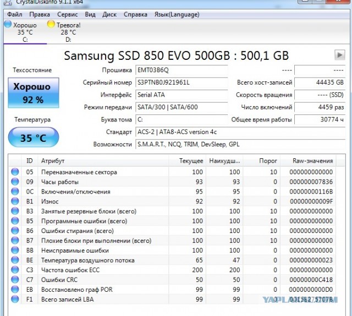Screen dimensions: 352x316
Task: Select the Износ attribute name
Action: (50, 202)
